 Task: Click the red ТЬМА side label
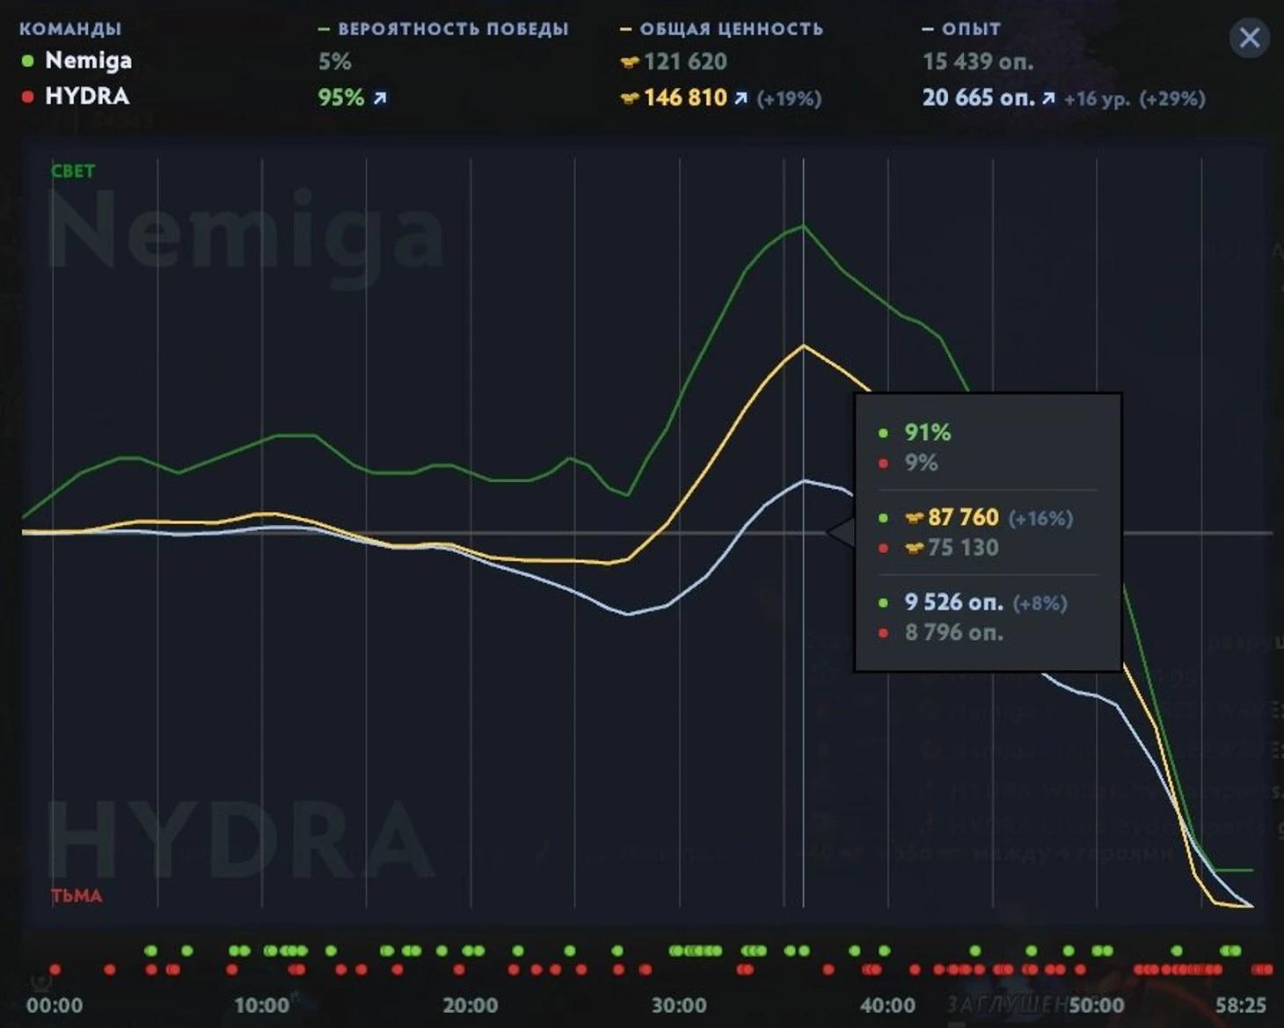point(77,896)
